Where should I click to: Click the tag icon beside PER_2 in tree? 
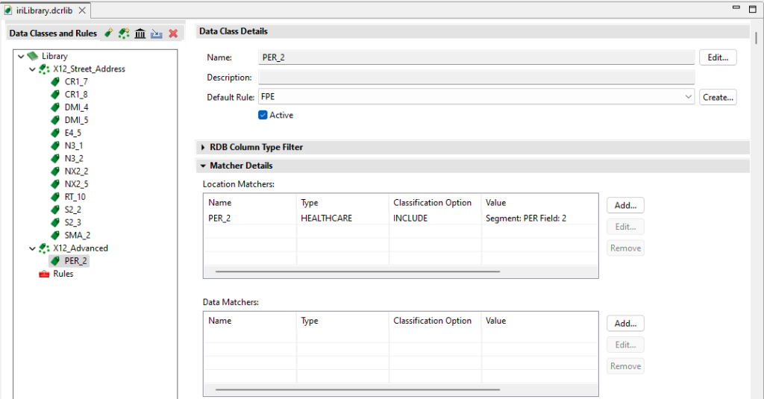pyautogui.click(x=55, y=261)
